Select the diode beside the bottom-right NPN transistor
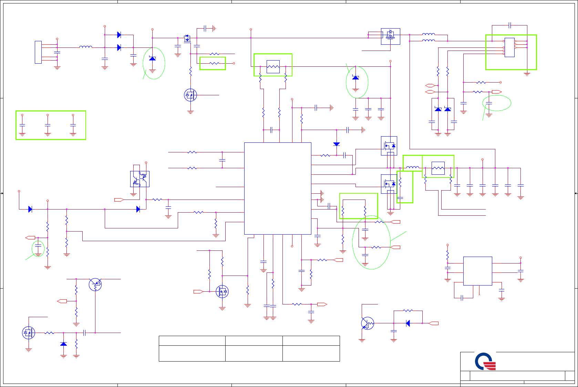 [408, 323]
